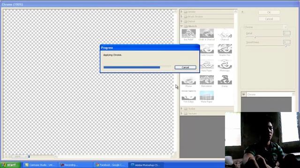Click the Applying Chrome progress bar

coord(137,67)
